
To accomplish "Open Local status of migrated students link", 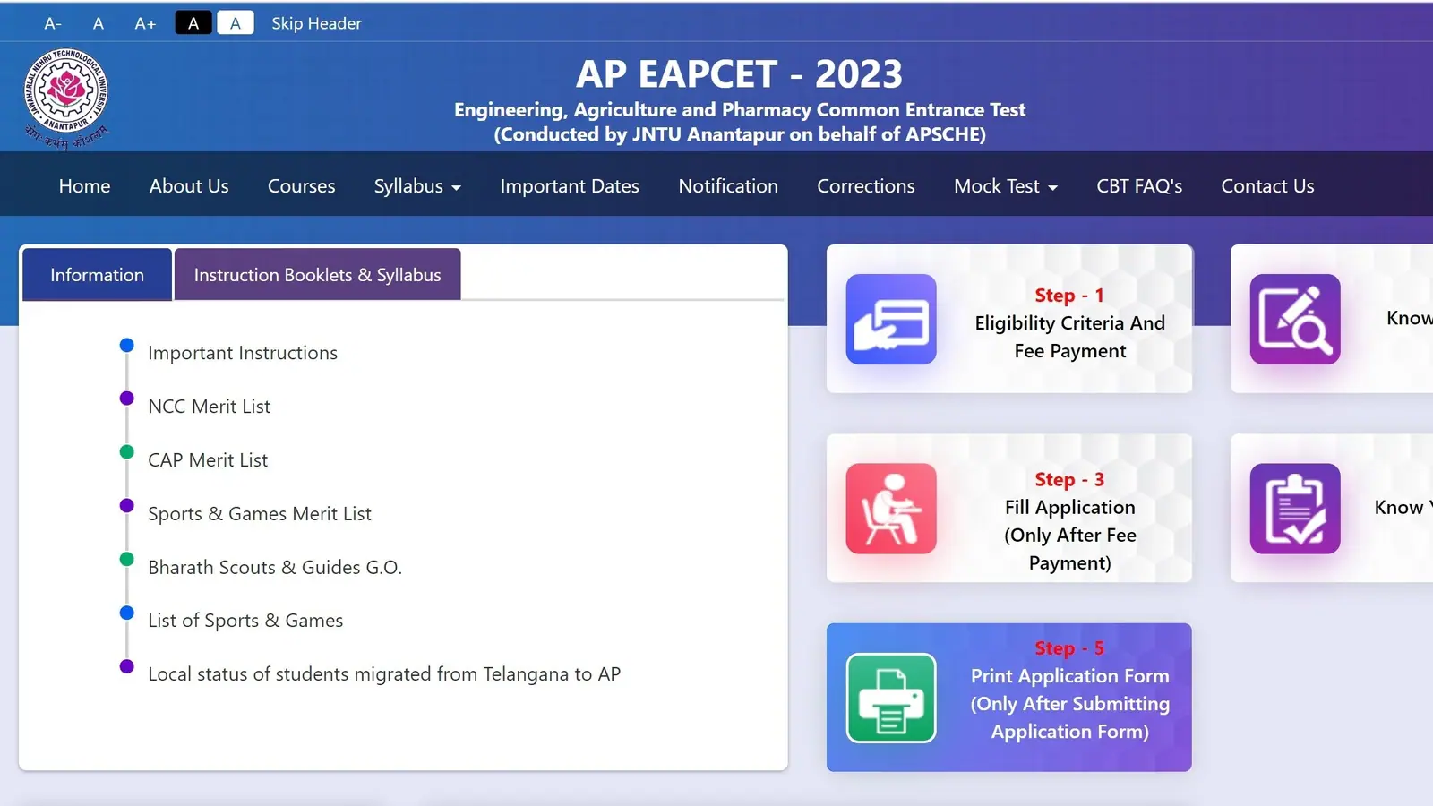I will (384, 674).
